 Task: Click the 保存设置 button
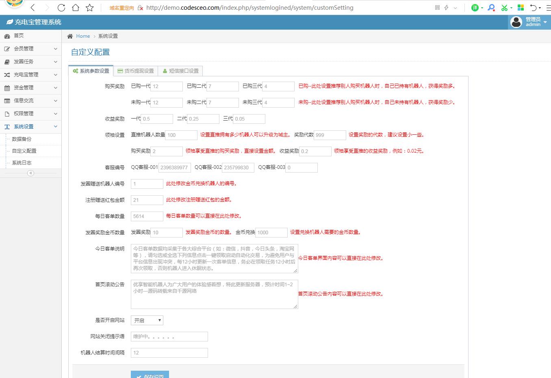point(150,375)
